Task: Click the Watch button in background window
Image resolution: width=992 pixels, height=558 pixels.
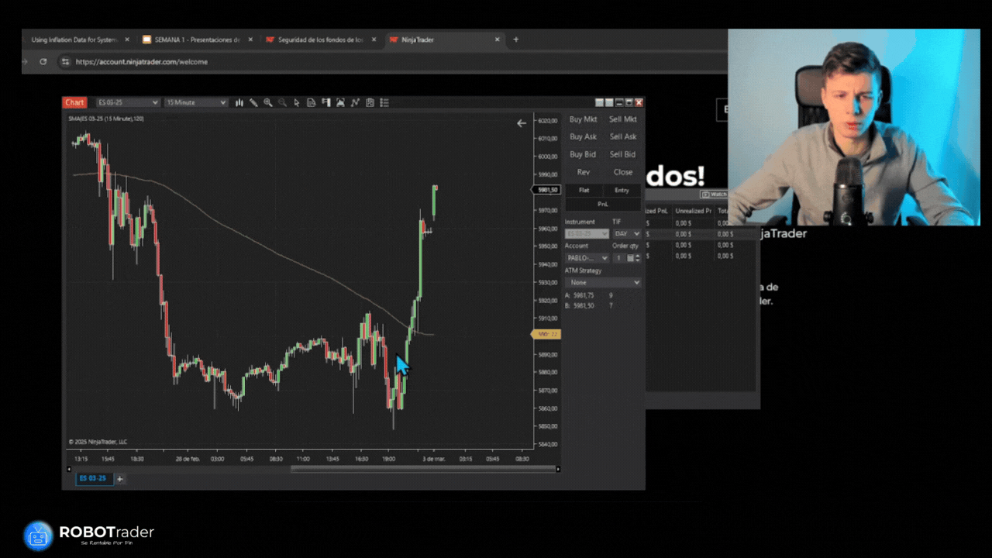Action: pyautogui.click(x=714, y=195)
